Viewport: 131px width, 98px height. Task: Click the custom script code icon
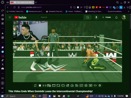[95, 85]
